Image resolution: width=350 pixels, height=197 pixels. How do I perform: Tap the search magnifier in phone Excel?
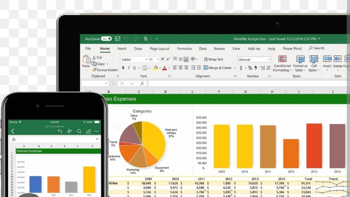pyautogui.click(x=79, y=131)
